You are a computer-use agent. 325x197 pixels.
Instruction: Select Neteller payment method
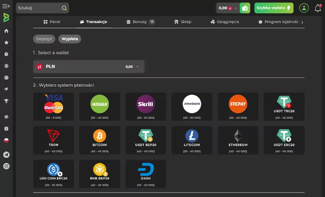(x=100, y=107)
